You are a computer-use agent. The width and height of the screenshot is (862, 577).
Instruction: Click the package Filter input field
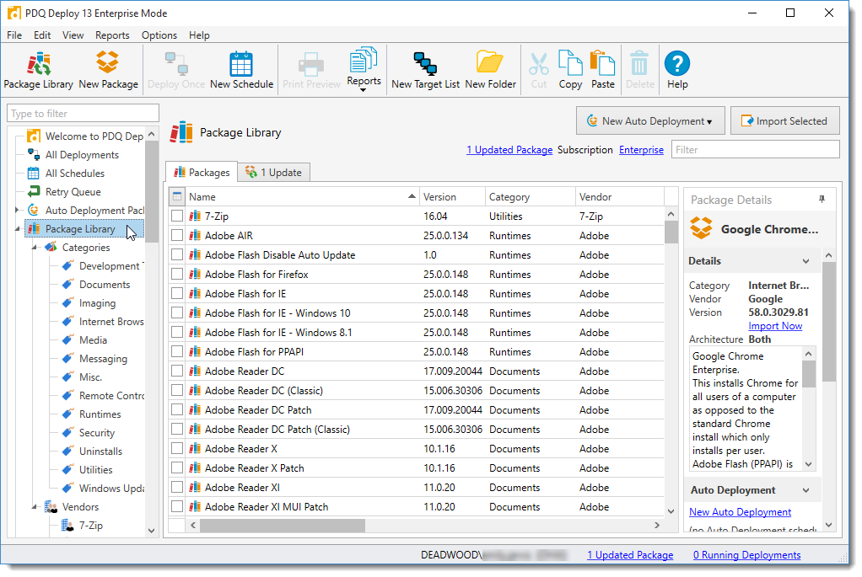(x=755, y=150)
